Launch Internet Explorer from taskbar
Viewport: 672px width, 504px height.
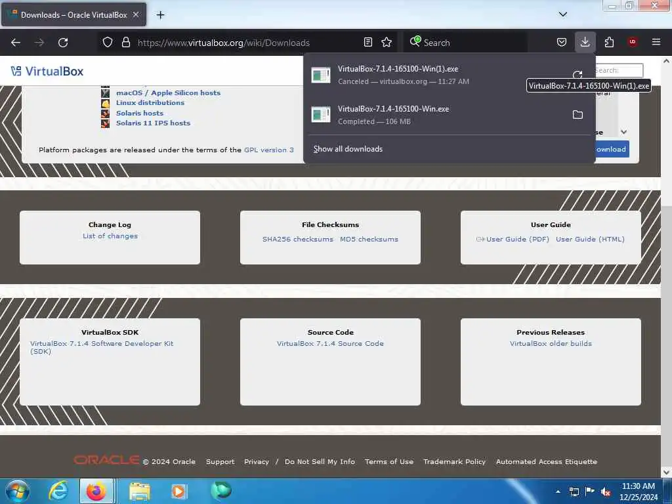click(58, 491)
